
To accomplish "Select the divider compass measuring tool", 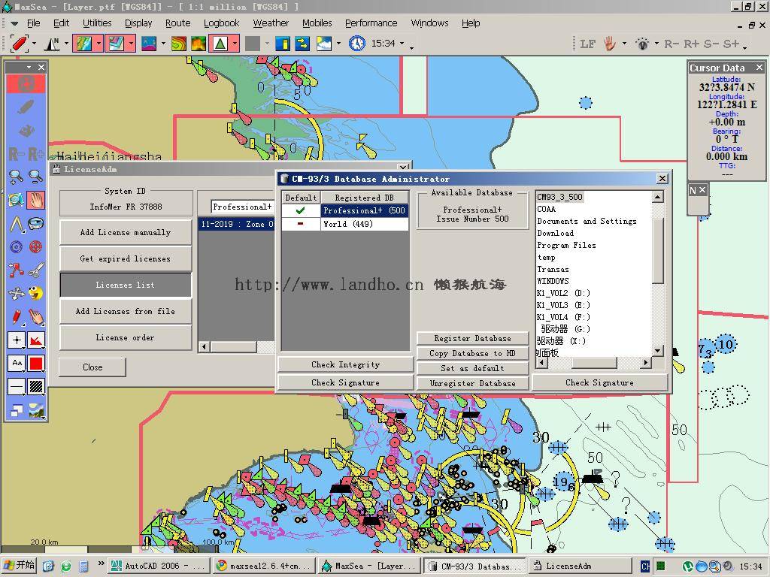I will pyautogui.click(x=17, y=224).
